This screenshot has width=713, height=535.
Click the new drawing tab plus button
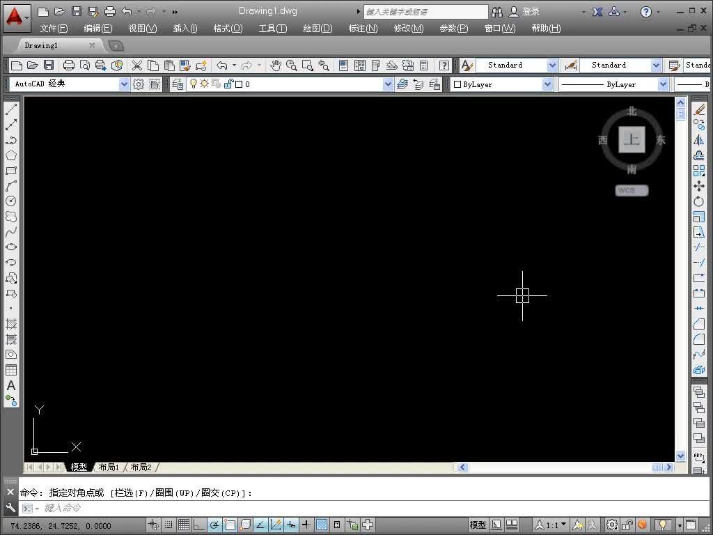[x=116, y=45]
